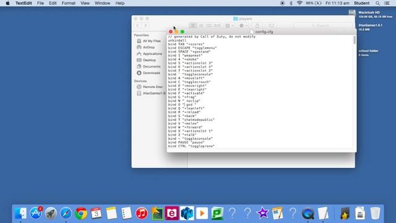This screenshot has height=223, width=396.
Task: Click the Finder Edit Tags button
Action: tap(272, 25)
